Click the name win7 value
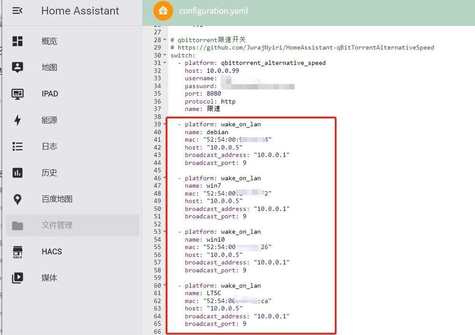The width and height of the screenshot is (475, 335). tap(214, 186)
